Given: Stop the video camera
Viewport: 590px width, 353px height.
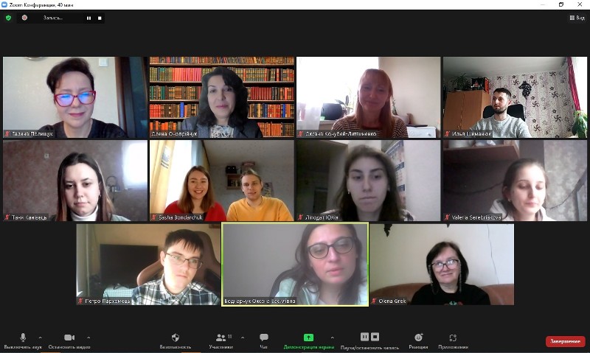Looking at the screenshot, I should (69, 340).
